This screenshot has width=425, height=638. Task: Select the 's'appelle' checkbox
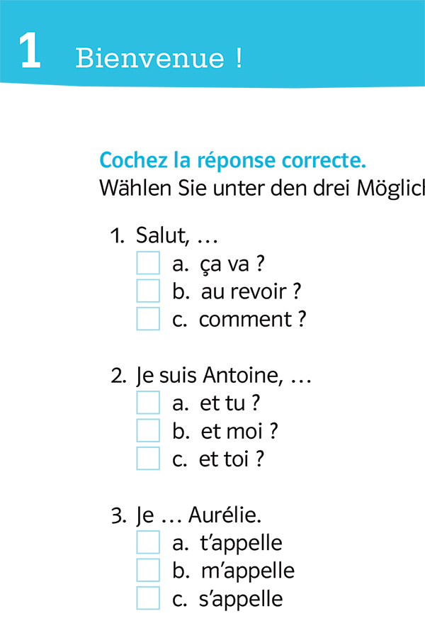[148, 598]
